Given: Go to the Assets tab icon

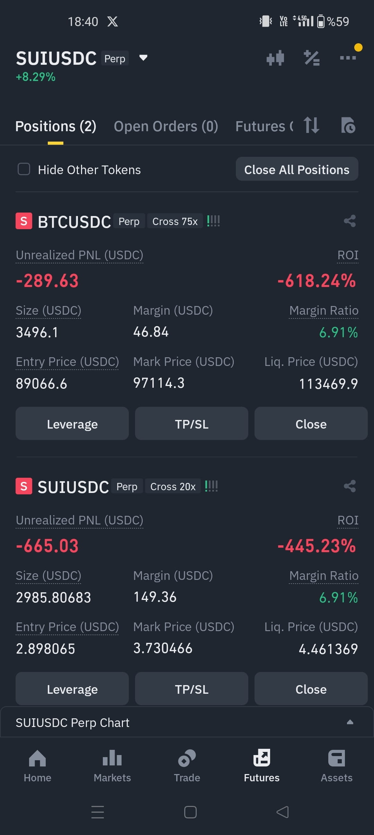Looking at the screenshot, I should (337, 758).
